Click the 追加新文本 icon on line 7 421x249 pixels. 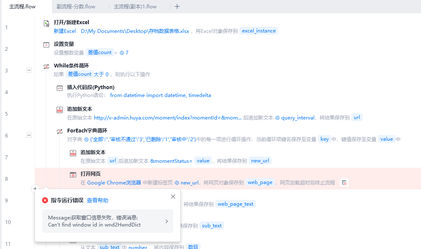(x=73, y=153)
